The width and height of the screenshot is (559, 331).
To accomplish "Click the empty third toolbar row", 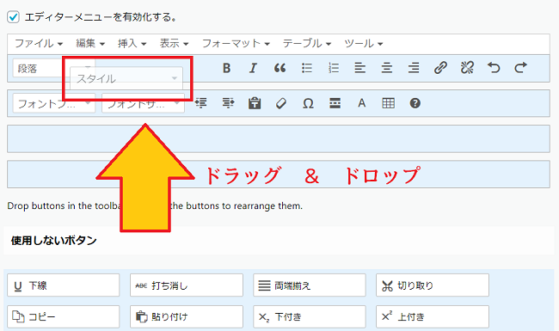I will (279, 138).
